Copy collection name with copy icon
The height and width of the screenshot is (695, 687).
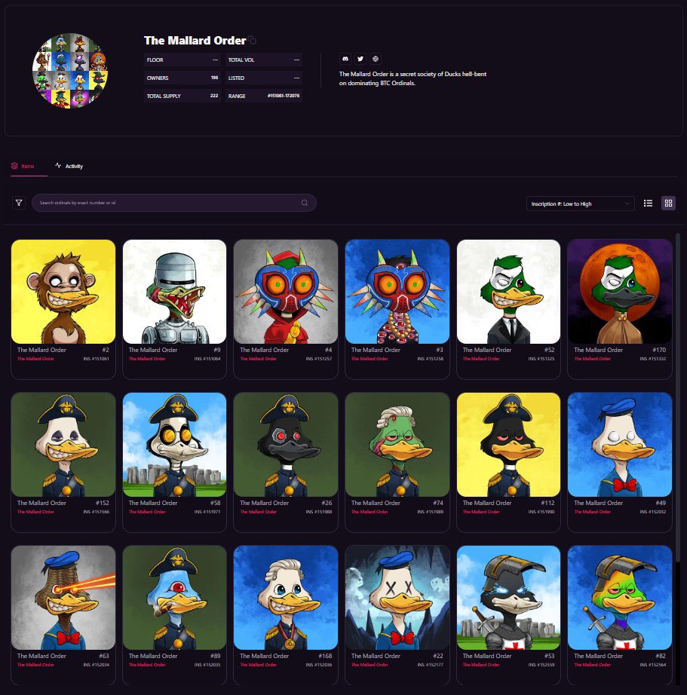click(x=253, y=41)
